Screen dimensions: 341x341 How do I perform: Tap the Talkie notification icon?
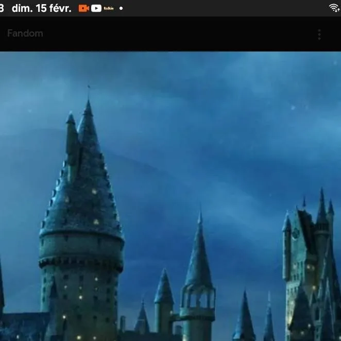109,8
